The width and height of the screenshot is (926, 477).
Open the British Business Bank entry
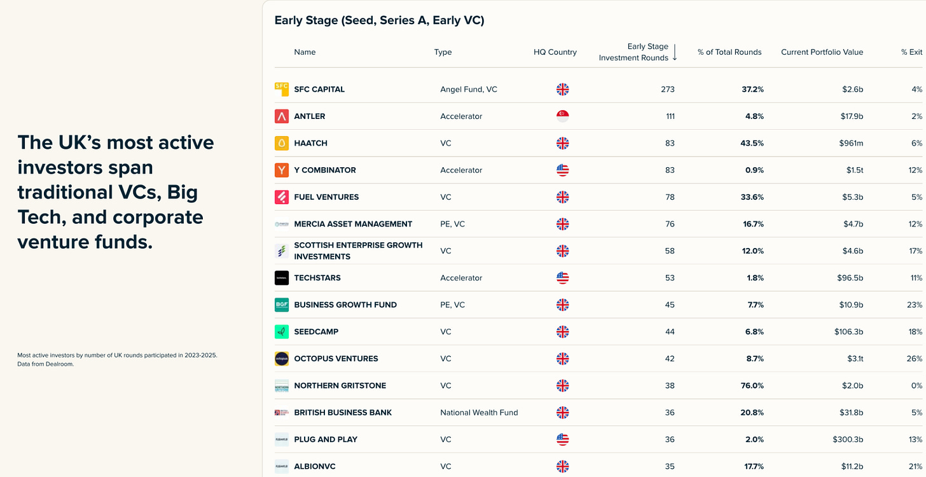(x=598, y=412)
